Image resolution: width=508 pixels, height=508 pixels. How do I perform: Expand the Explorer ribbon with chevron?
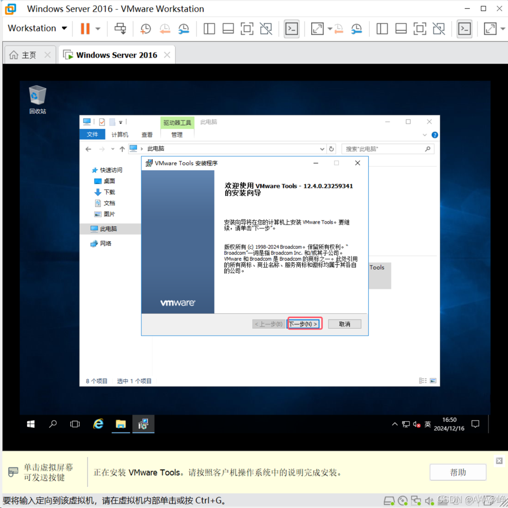(x=425, y=135)
